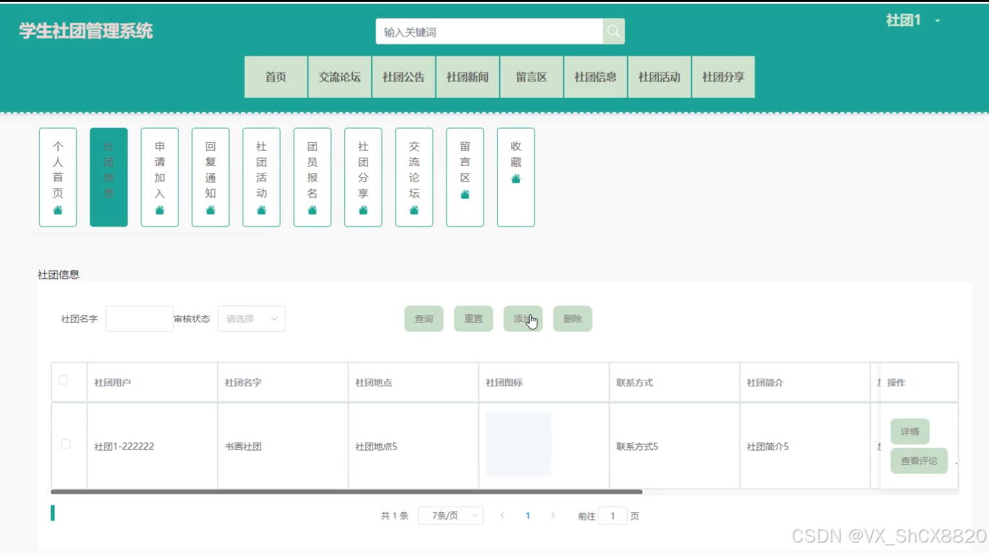Click the 添加 button
989x553 pixels.
coord(523,319)
